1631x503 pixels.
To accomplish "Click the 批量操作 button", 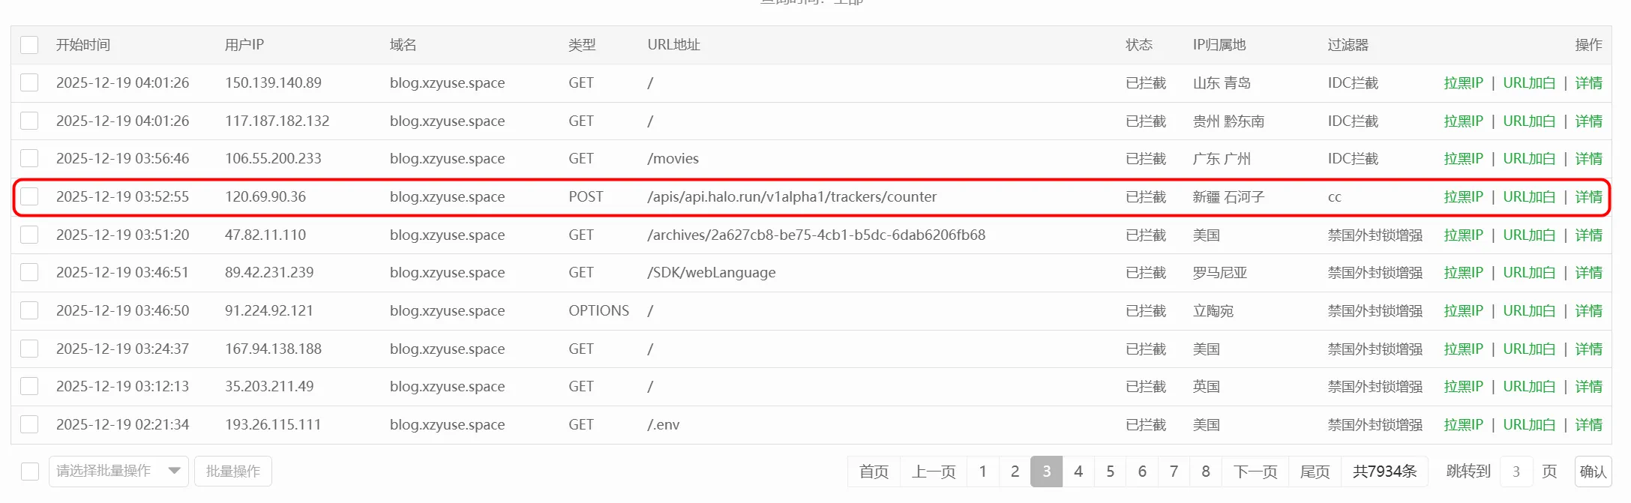I will (x=233, y=472).
